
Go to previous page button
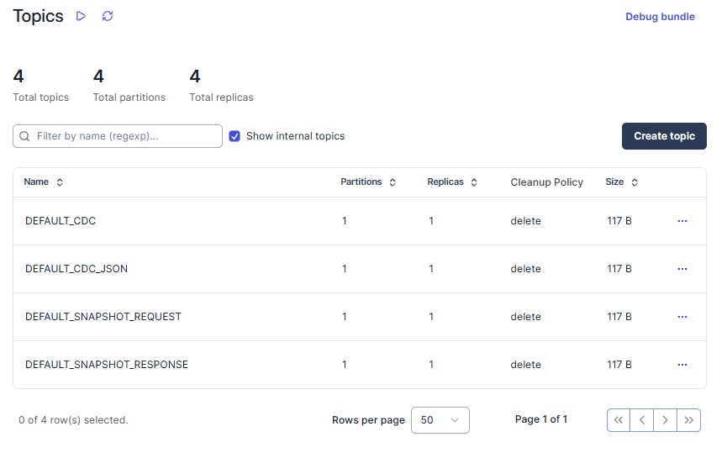click(642, 420)
